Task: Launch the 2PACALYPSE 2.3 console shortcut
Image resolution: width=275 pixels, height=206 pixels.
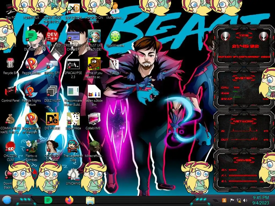Action: (73, 68)
